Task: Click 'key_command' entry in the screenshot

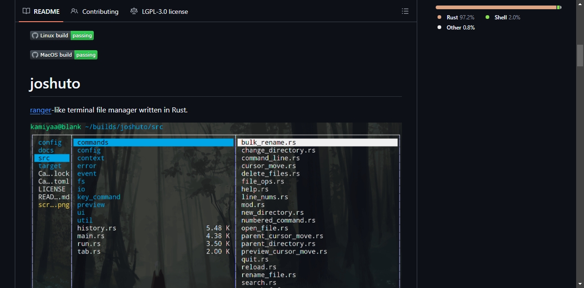Action: [98, 197]
